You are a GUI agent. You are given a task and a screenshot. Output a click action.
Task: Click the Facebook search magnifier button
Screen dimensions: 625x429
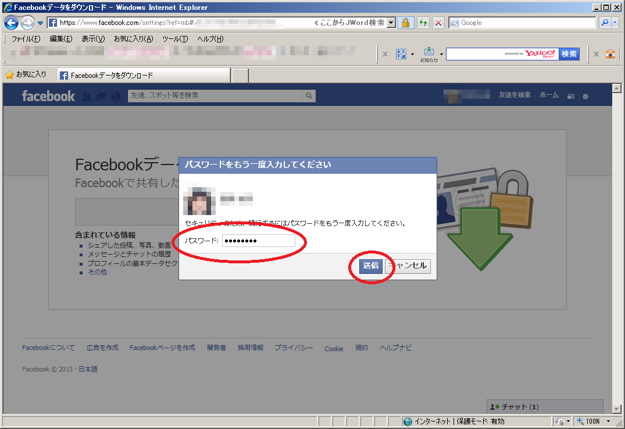(x=309, y=96)
